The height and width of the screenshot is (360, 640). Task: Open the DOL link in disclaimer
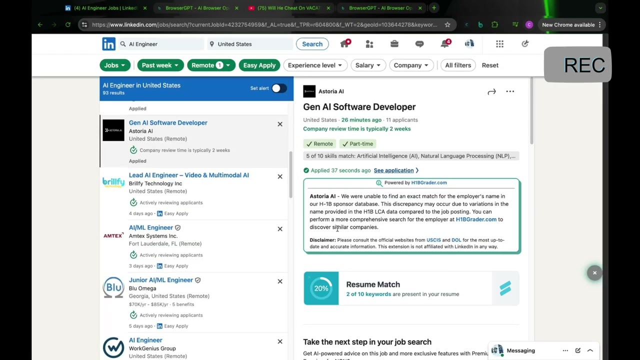click(456, 240)
